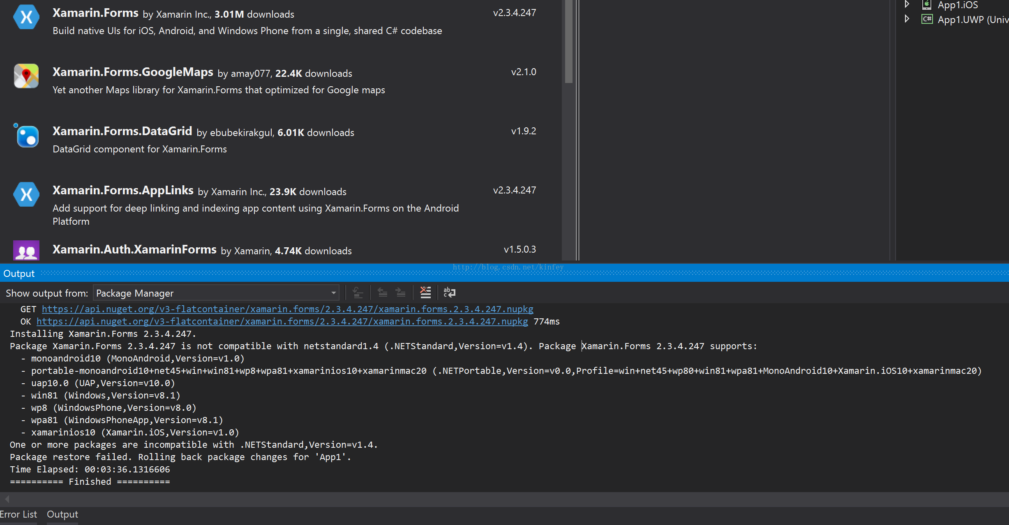Select Xamarin.Forms.GoogleMaps package title
This screenshot has height=525, width=1009.
(133, 72)
